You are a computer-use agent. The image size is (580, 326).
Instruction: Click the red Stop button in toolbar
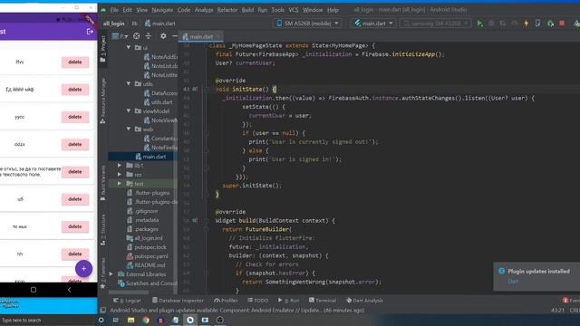tap(562, 24)
